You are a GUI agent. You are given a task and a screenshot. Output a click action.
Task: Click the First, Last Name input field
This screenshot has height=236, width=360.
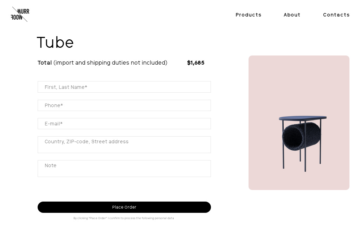124,87
